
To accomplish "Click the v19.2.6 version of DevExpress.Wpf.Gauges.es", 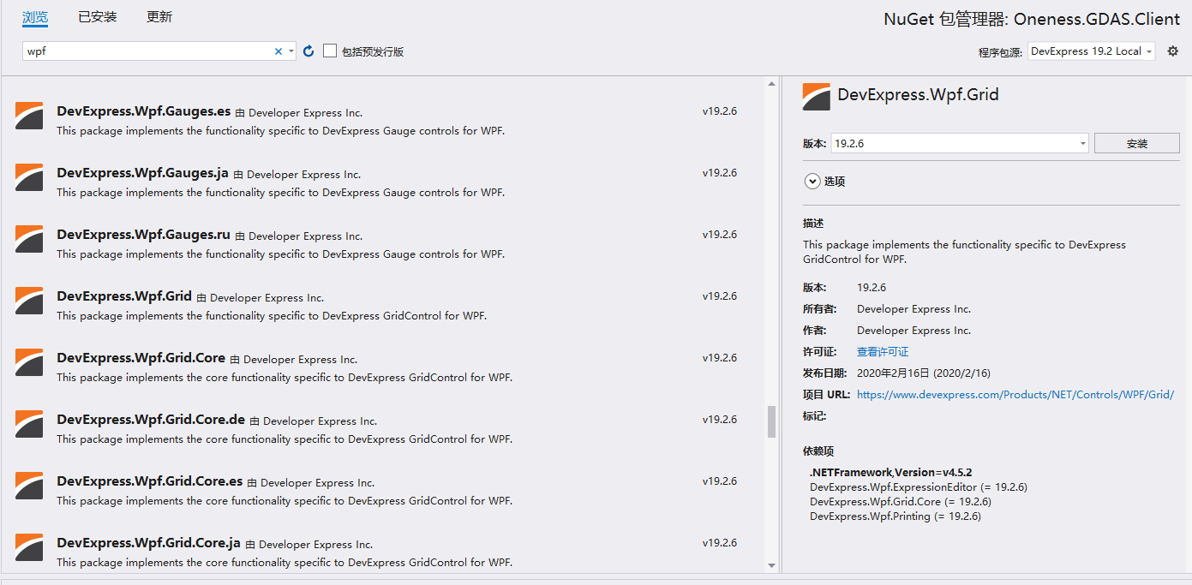I will 720,111.
